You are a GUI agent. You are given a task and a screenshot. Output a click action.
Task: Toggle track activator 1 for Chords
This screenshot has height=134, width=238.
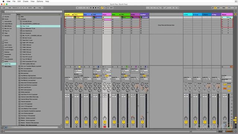[67, 122]
